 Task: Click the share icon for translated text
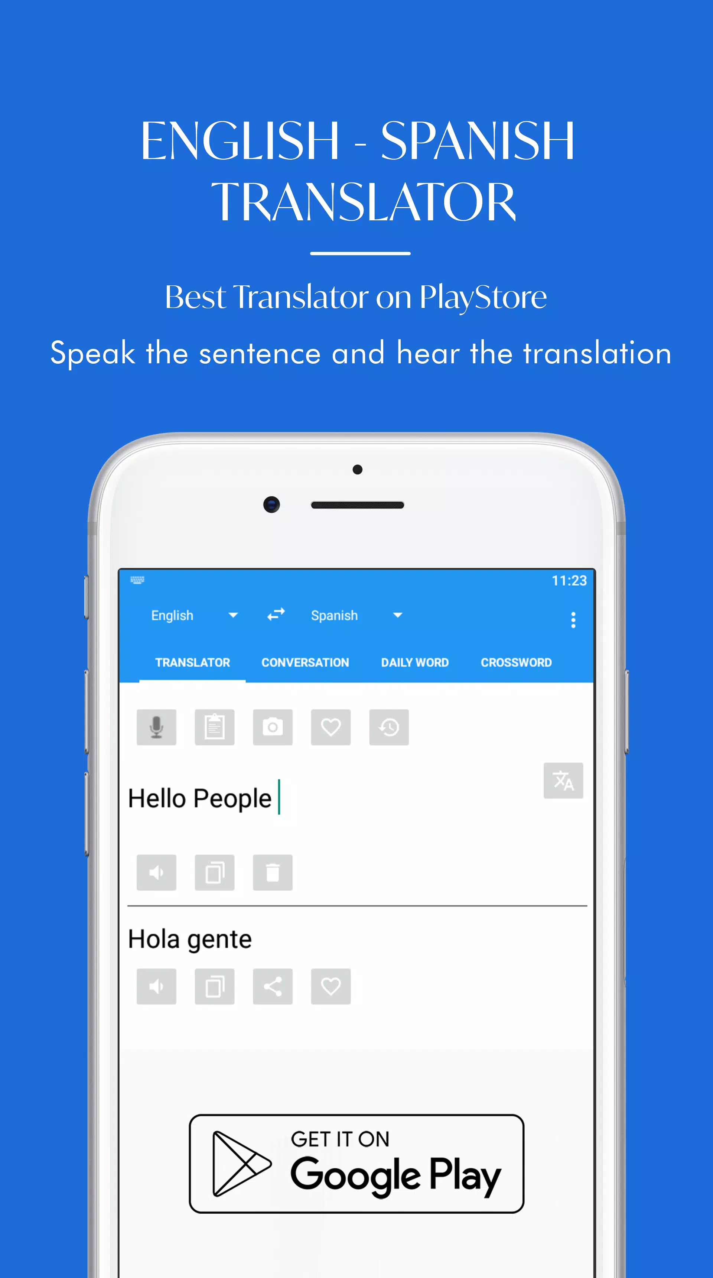[273, 986]
